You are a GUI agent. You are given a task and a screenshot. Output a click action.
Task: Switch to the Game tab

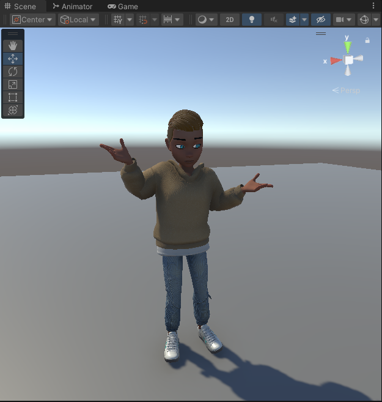pyautogui.click(x=123, y=6)
